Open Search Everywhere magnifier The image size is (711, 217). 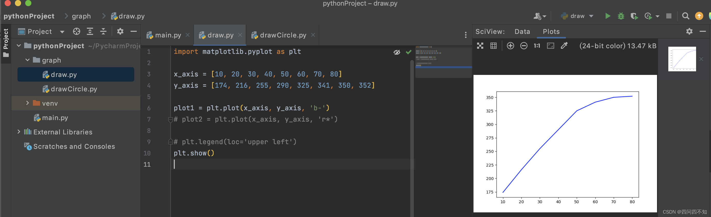tap(685, 16)
